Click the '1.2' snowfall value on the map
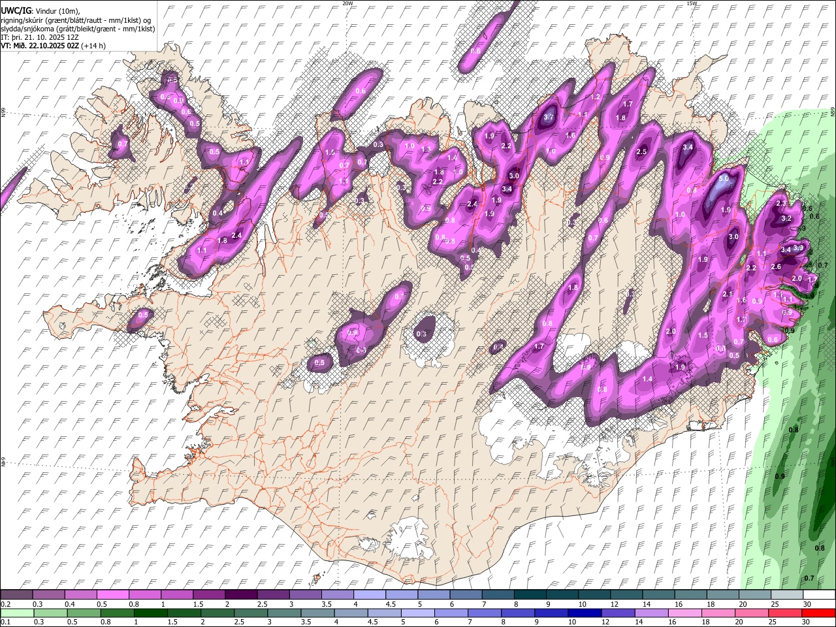Viewport: 836px width, 627px height. tap(595, 97)
